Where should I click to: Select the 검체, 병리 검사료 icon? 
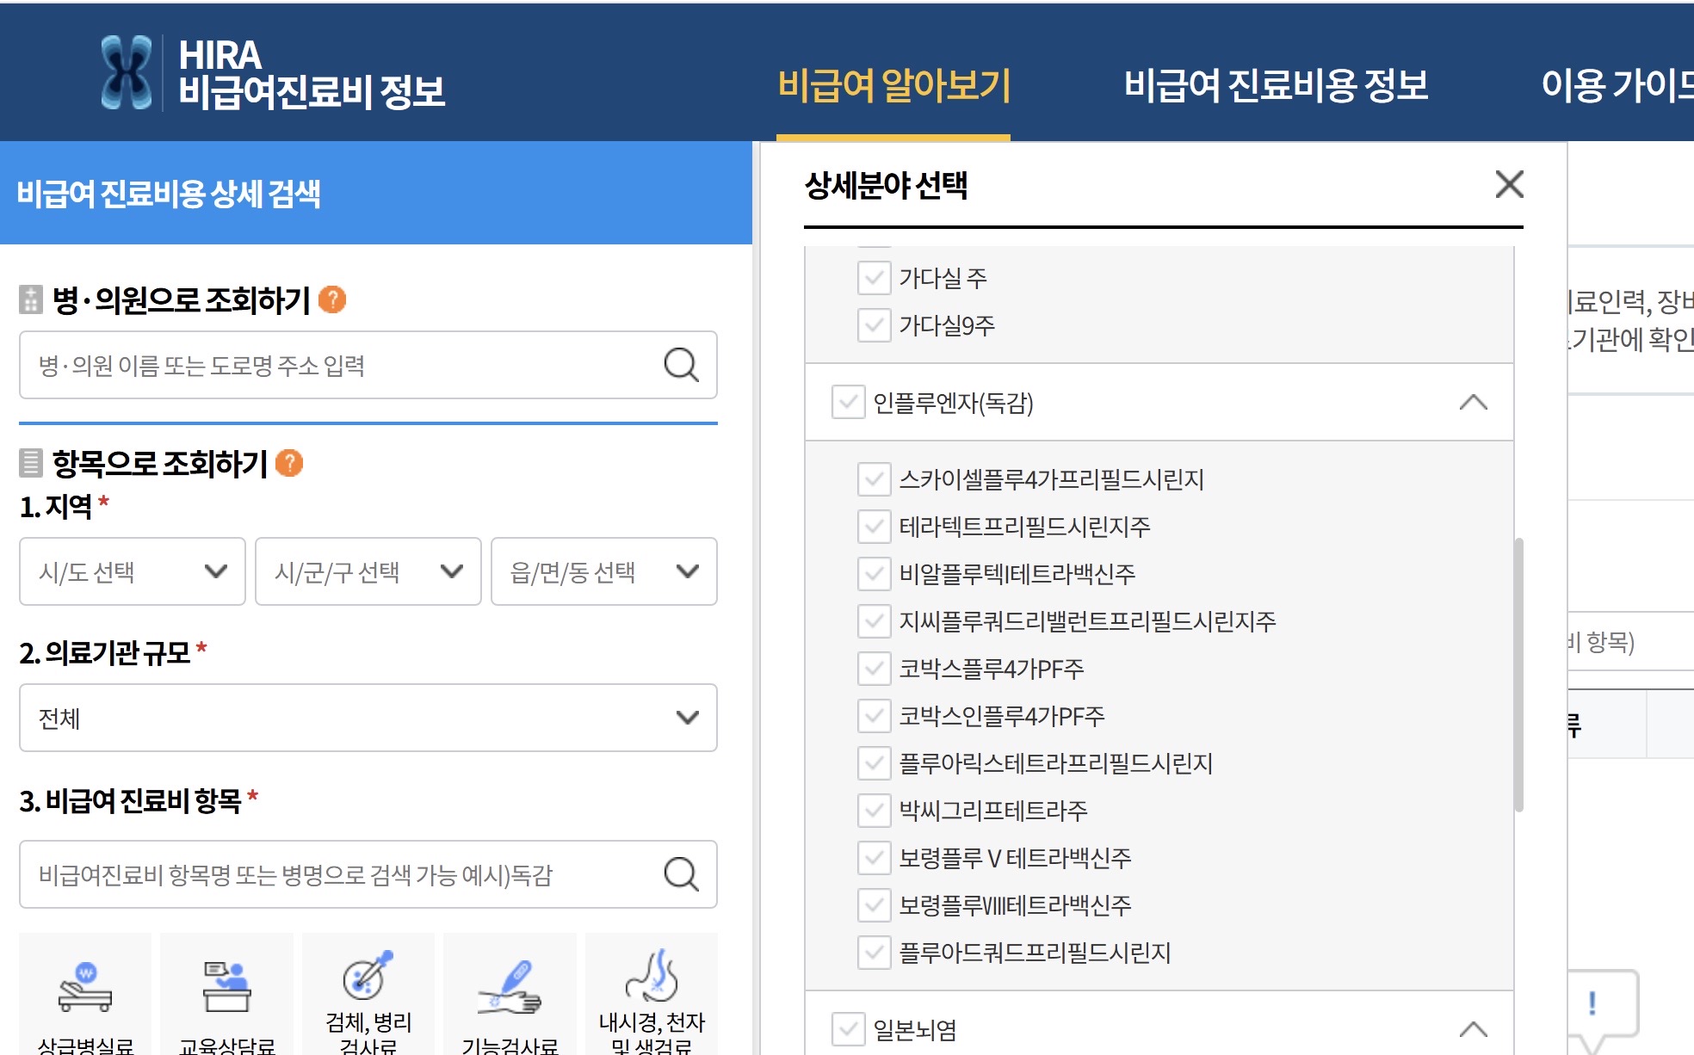pos(368,978)
